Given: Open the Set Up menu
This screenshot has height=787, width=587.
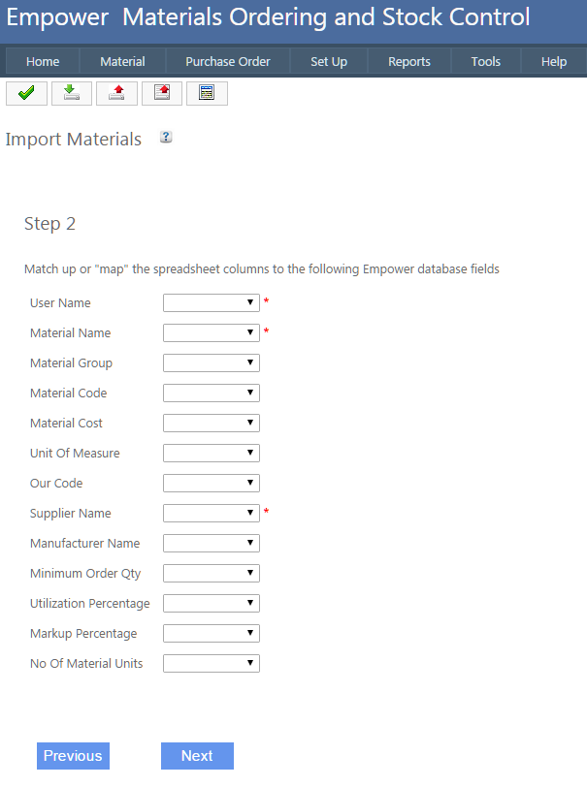Looking at the screenshot, I should point(329,61).
